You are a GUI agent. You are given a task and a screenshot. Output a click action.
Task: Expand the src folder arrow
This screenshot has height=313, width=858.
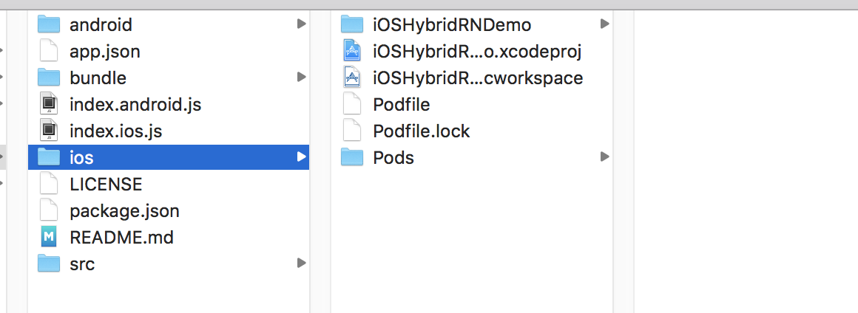coord(301,264)
